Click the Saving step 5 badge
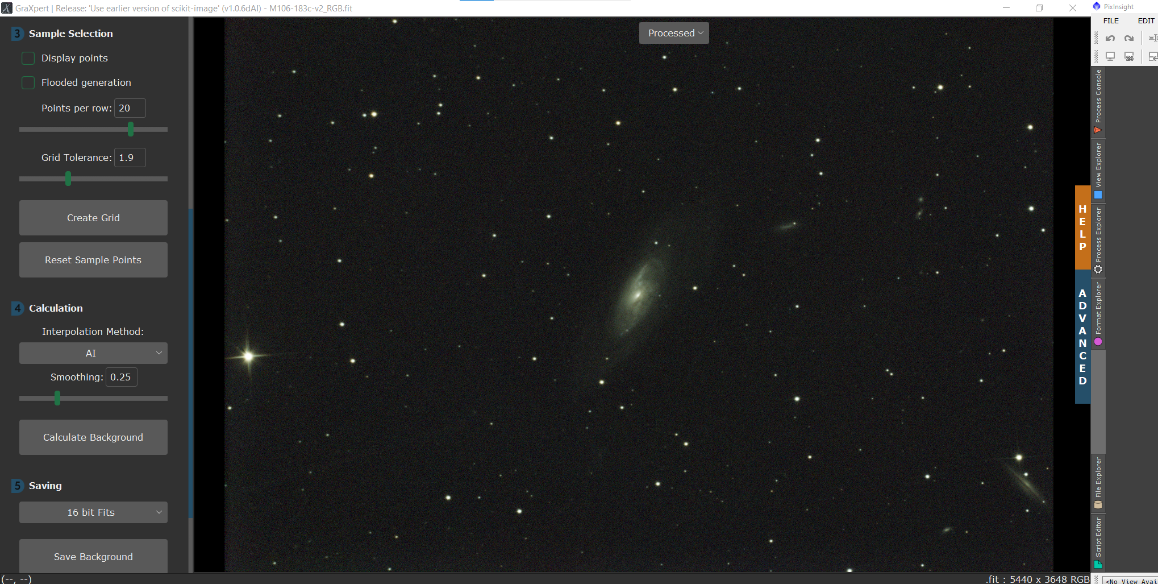 tap(17, 486)
